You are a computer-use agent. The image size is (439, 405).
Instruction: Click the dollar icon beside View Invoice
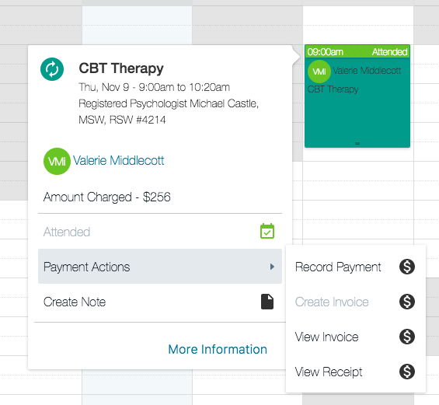click(x=407, y=337)
